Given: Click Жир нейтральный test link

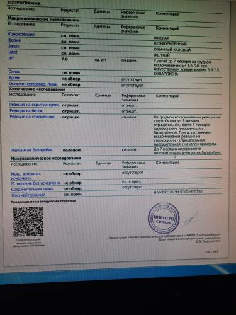Looking at the screenshot, I should point(28,195).
